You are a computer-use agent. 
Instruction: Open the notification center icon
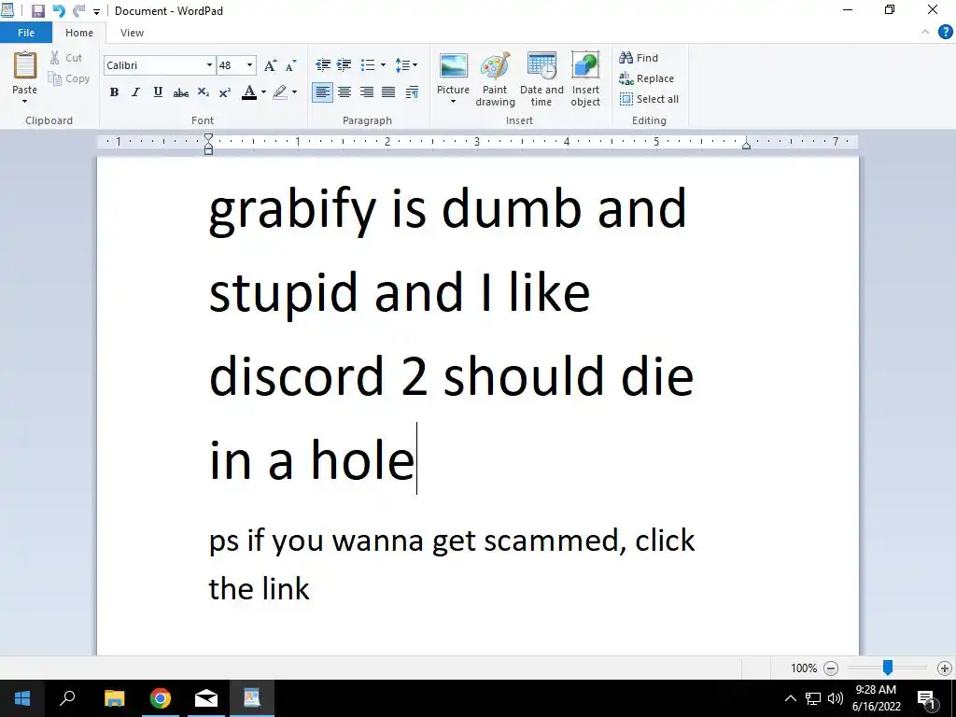[x=927, y=699]
